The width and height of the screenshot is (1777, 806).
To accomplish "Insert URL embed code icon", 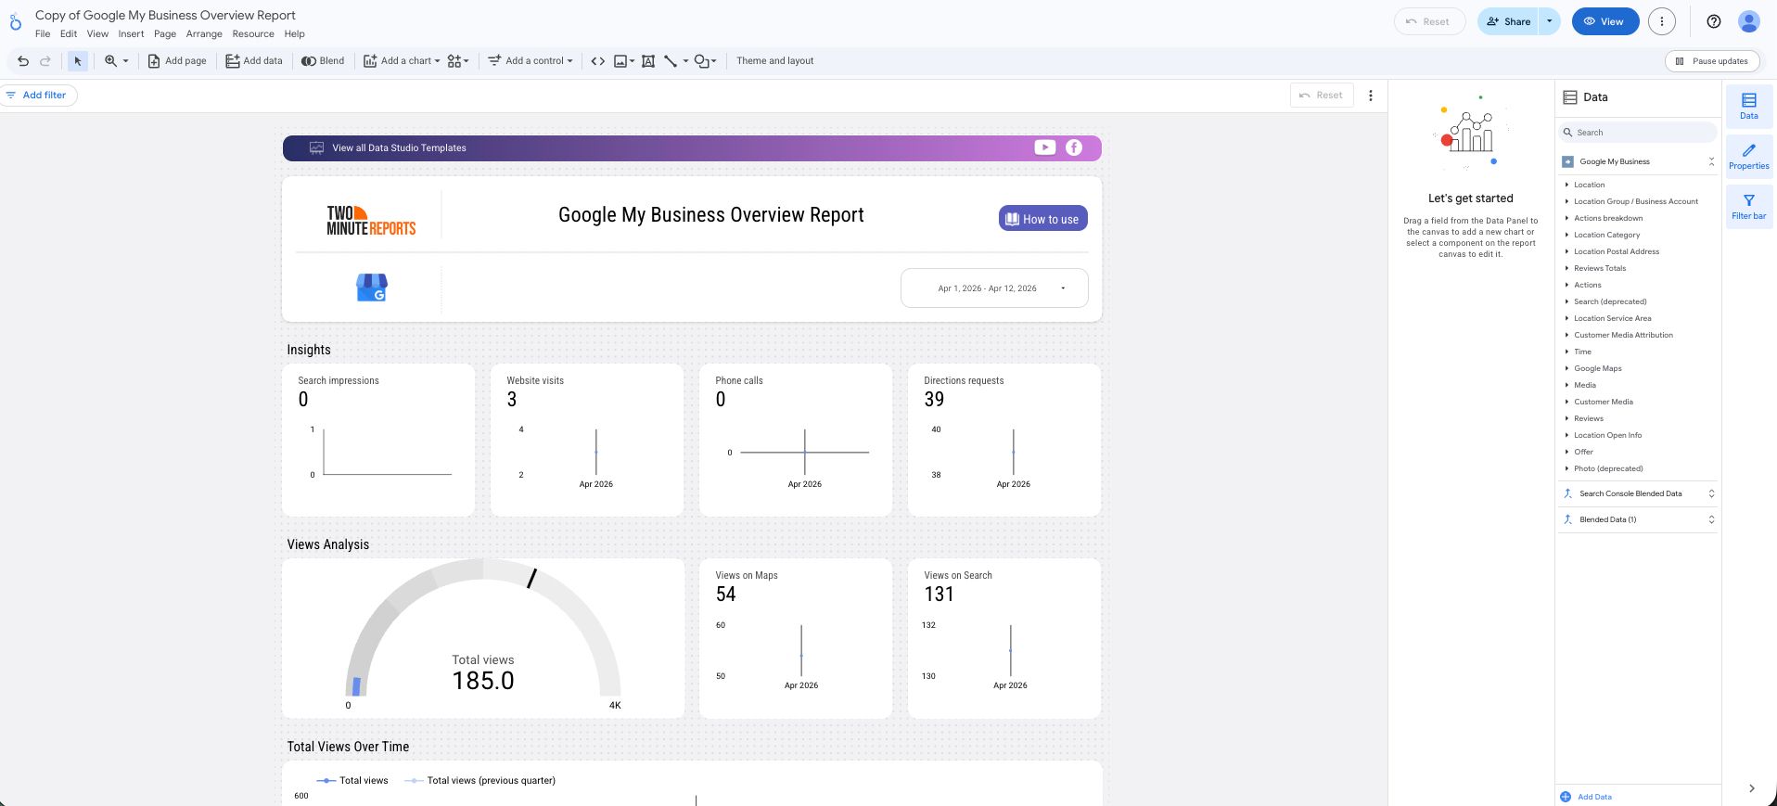I will pos(598,61).
